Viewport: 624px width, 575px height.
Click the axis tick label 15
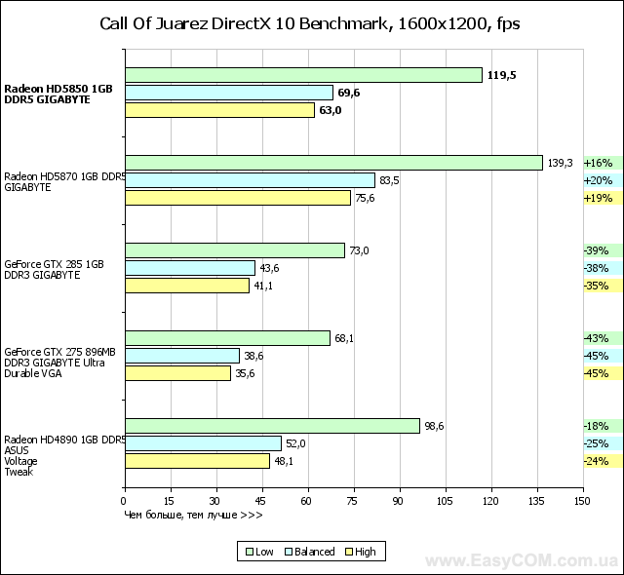169,501
